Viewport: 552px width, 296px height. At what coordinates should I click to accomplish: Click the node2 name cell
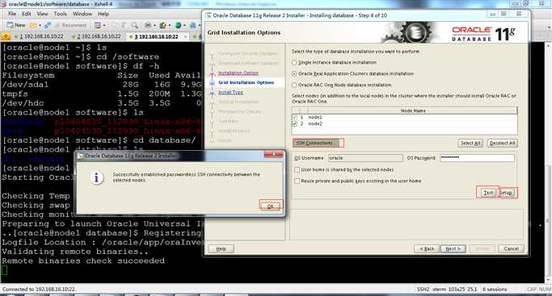[x=315, y=123]
